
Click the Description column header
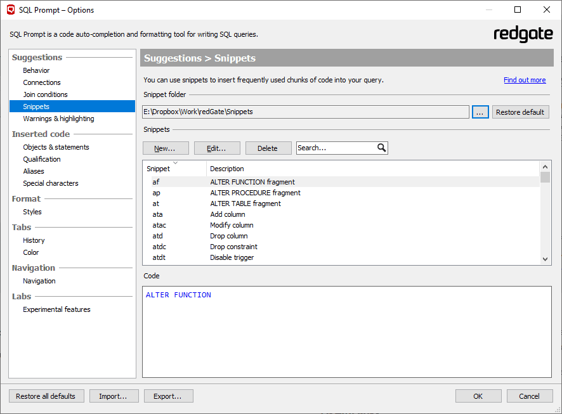(373, 169)
